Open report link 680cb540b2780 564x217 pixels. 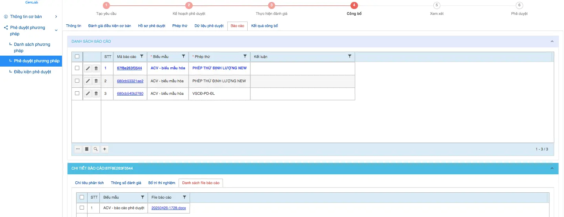point(130,94)
